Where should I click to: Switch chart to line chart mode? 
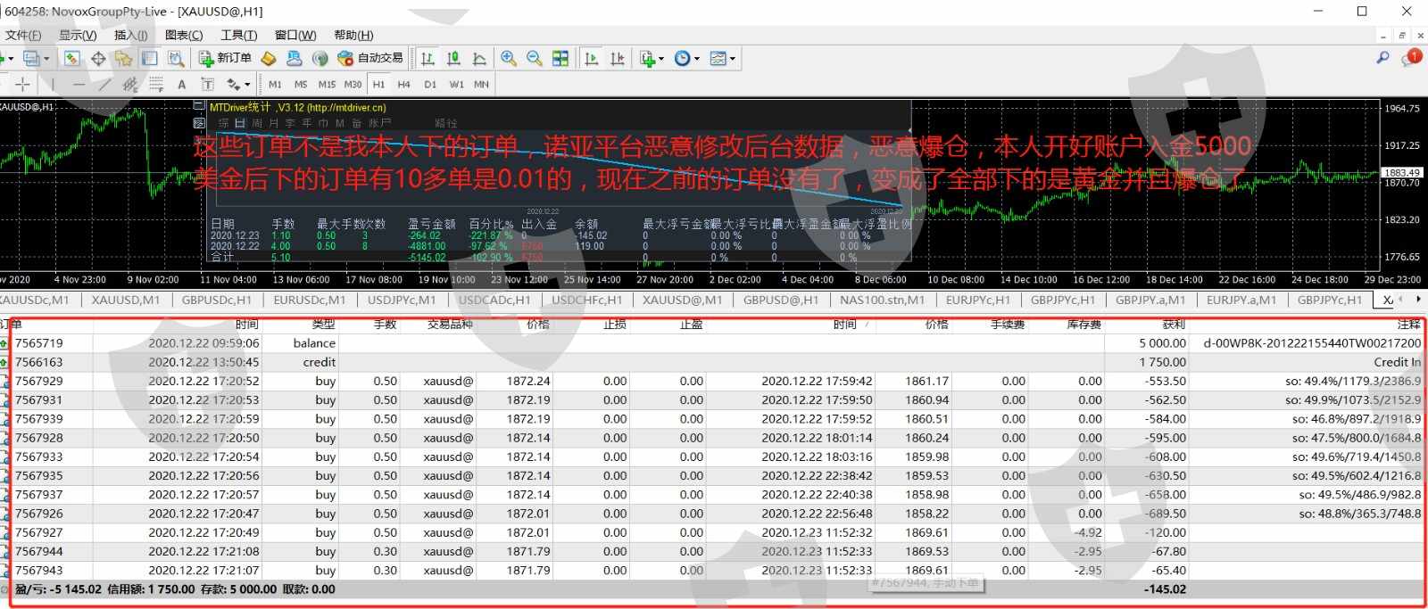pyautogui.click(x=479, y=58)
